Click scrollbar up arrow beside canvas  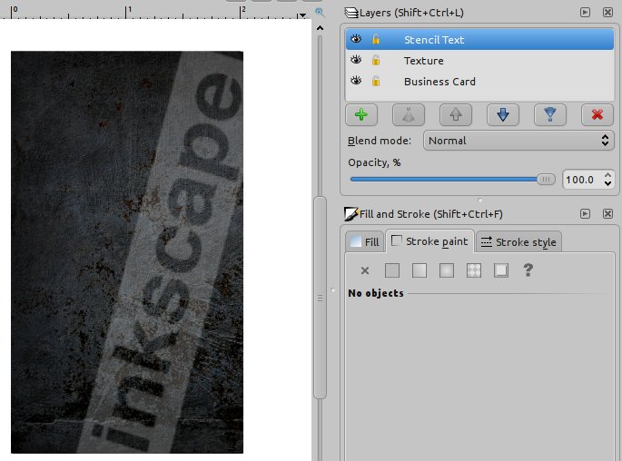click(x=320, y=28)
